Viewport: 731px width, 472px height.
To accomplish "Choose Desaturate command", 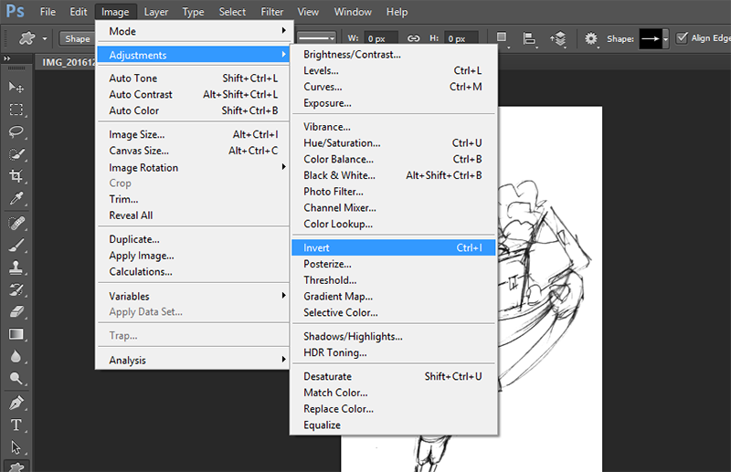I will click(394, 376).
